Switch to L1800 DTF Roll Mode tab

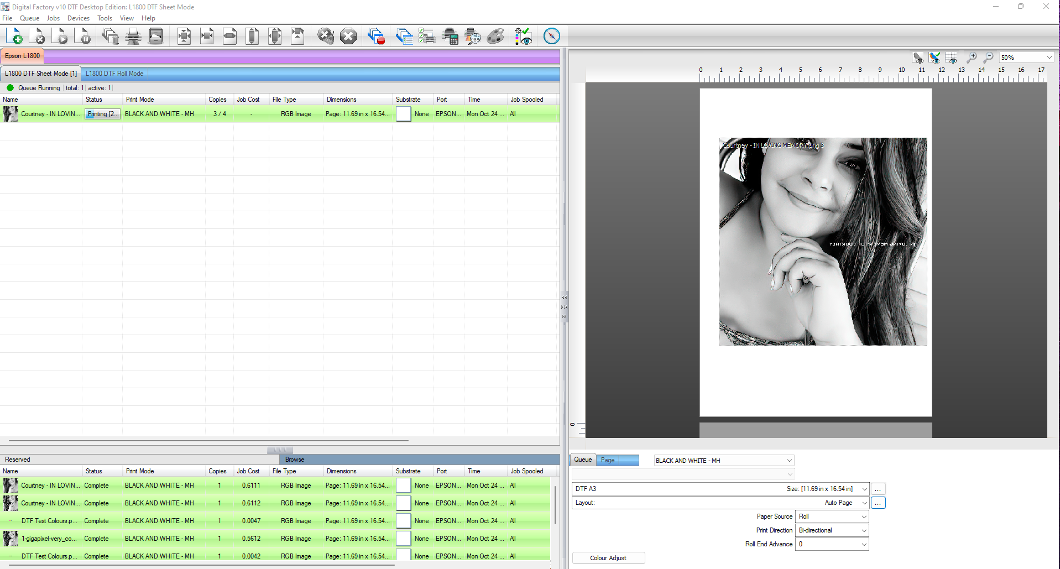(114, 74)
